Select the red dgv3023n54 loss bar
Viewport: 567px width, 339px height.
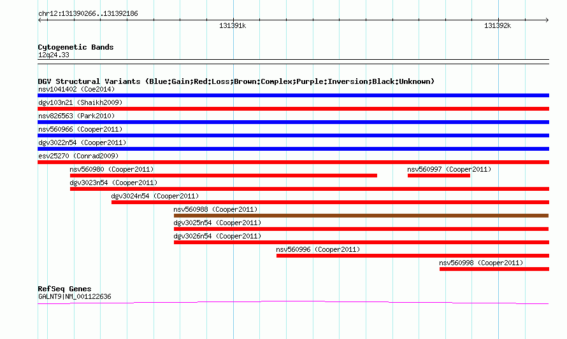coord(310,189)
